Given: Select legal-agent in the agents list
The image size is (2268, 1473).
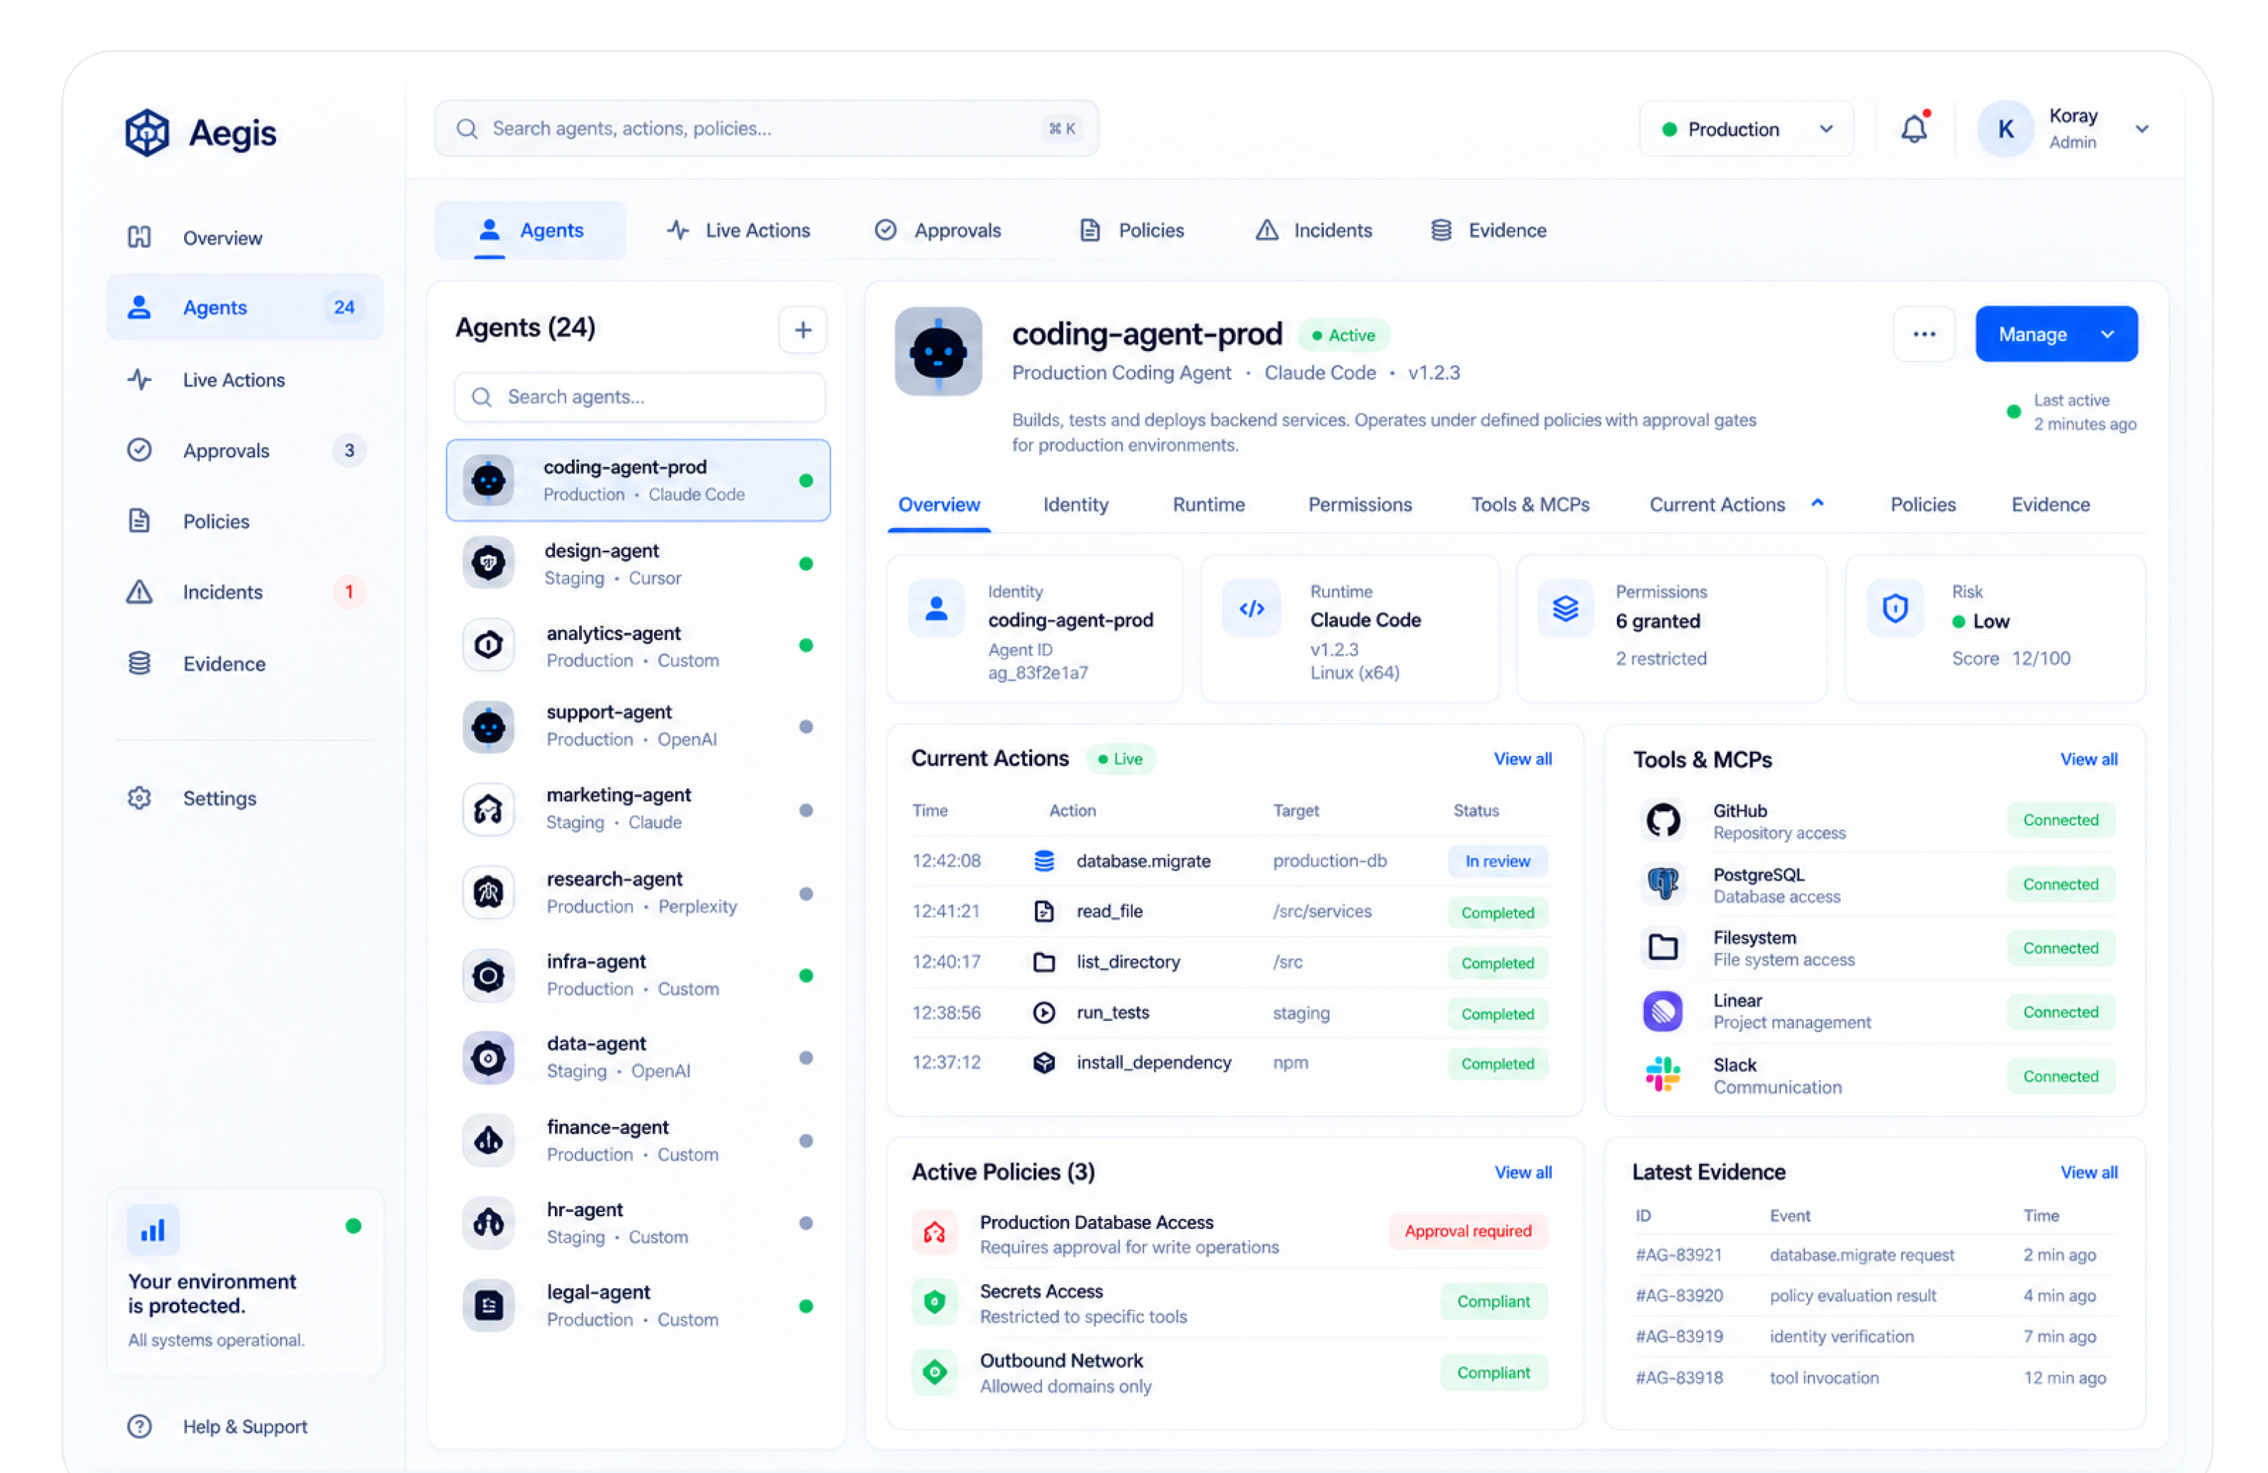Looking at the screenshot, I should [x=638, y=1306].
